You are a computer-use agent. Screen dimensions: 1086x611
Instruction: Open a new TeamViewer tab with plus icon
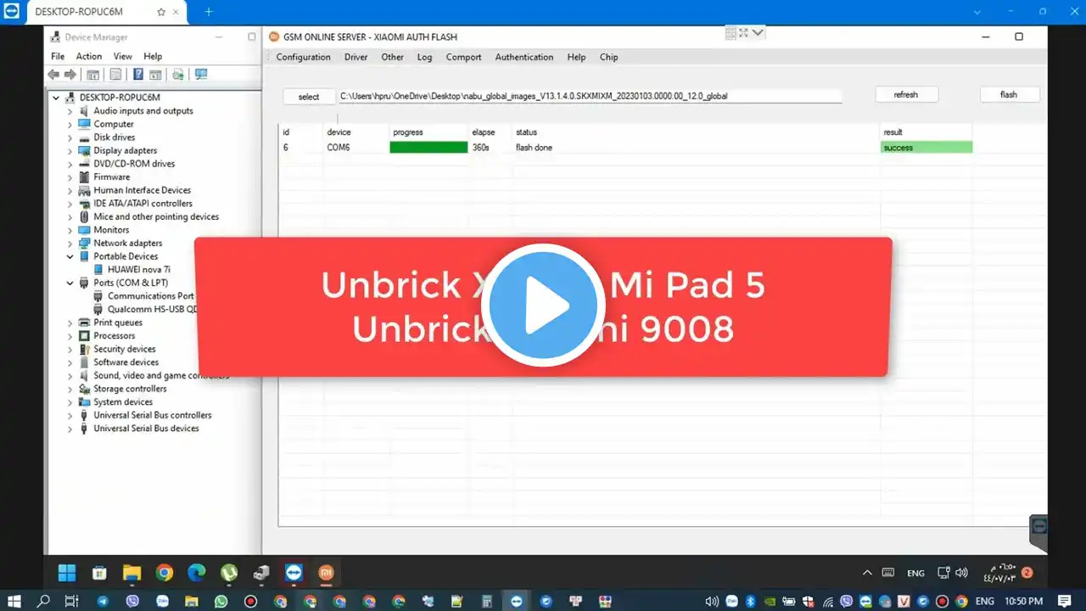(x=209, y=12)
